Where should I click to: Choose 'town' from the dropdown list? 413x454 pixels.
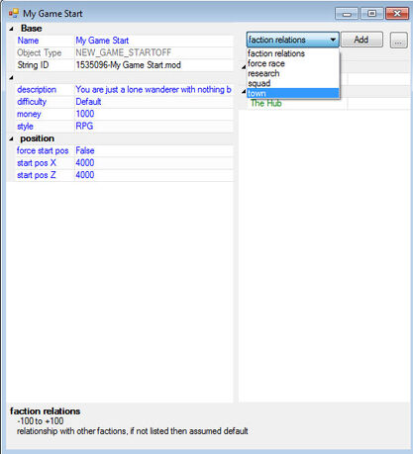coord(293,93)
